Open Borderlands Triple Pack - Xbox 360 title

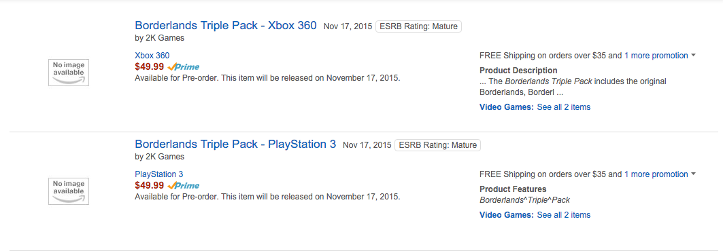[x=226, y=26]
